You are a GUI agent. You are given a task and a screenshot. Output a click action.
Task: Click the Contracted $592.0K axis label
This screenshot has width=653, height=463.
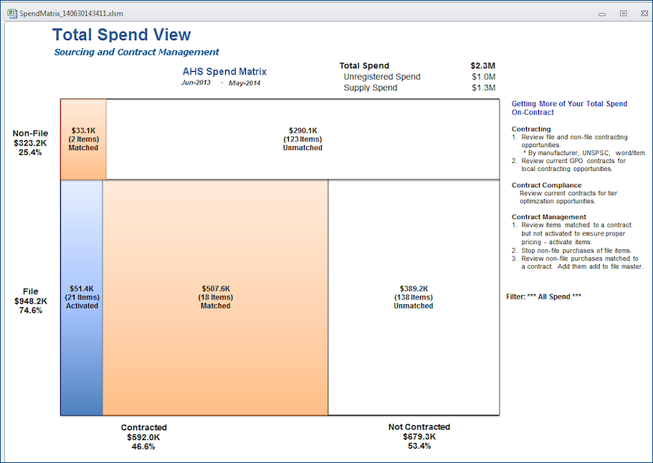143,436
